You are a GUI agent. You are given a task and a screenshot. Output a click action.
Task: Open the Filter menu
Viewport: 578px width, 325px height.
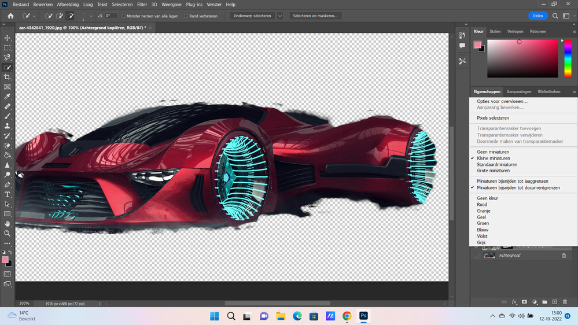tap(142, 4)
